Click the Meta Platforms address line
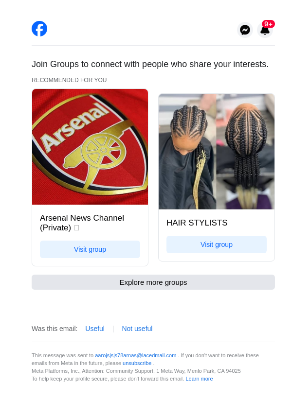 coord(136,371)
